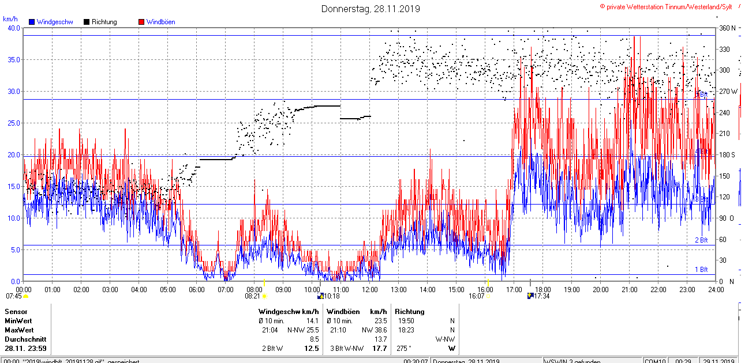Image resolution: width=756 pixels, height=363 pixels.
Task: Click the MaxWert row label
Action: coord(20,330)
